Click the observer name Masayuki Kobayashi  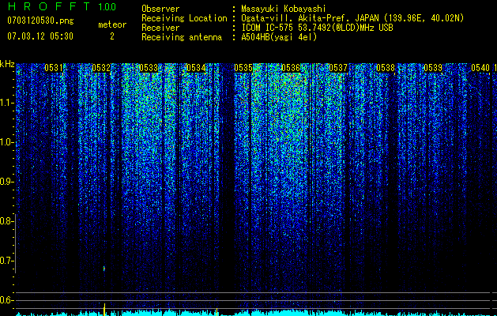click(284, 9)
